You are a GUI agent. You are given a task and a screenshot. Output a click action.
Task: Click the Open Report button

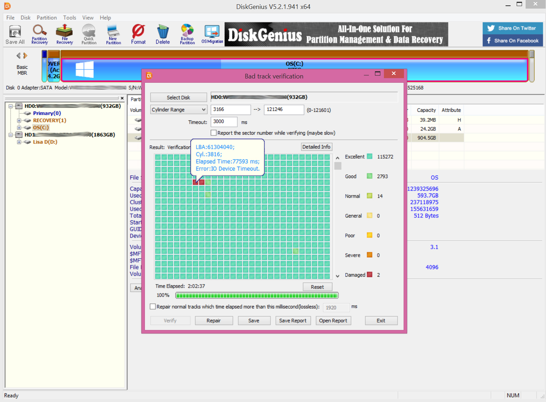point(333,321)
